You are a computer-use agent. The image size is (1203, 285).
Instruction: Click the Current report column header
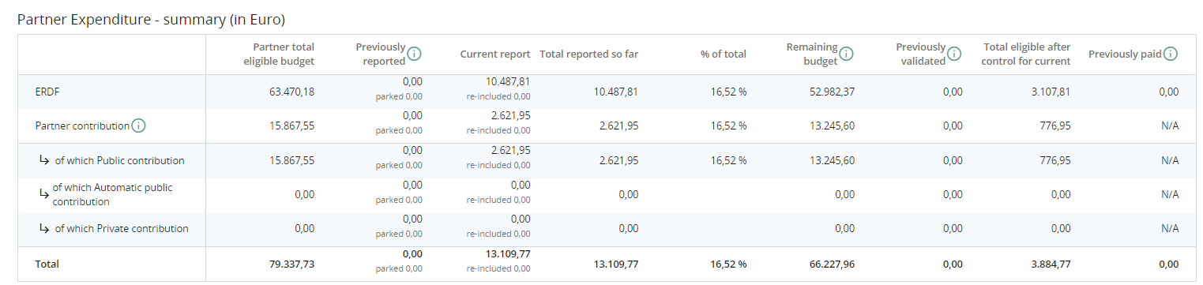click(495, 54)
